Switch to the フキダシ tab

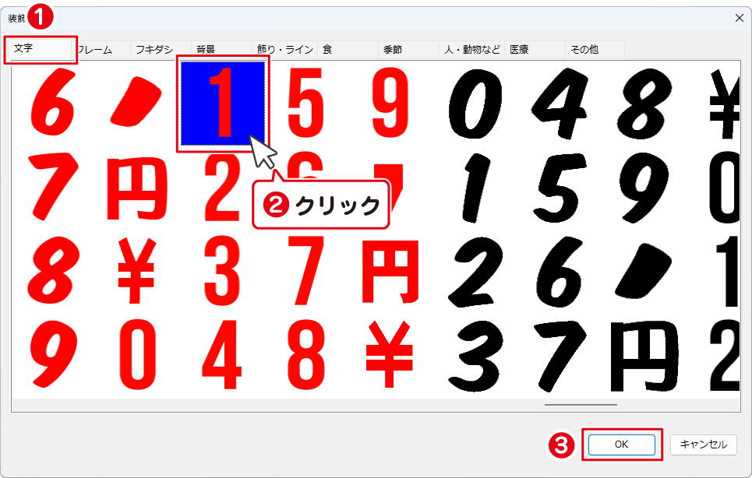click(158, 50)
